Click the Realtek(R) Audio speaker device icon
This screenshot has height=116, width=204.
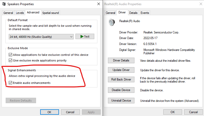coord(112,22)
